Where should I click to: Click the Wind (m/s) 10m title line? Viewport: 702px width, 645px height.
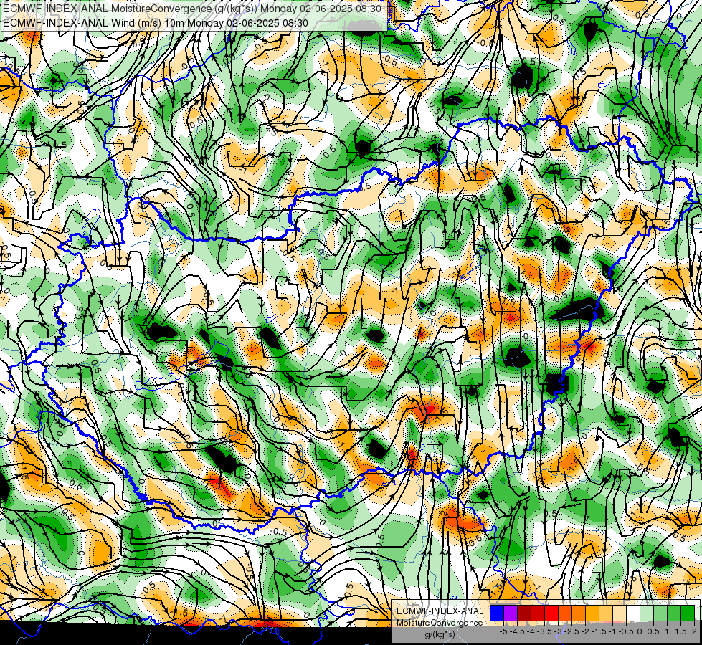pos(156,22)
